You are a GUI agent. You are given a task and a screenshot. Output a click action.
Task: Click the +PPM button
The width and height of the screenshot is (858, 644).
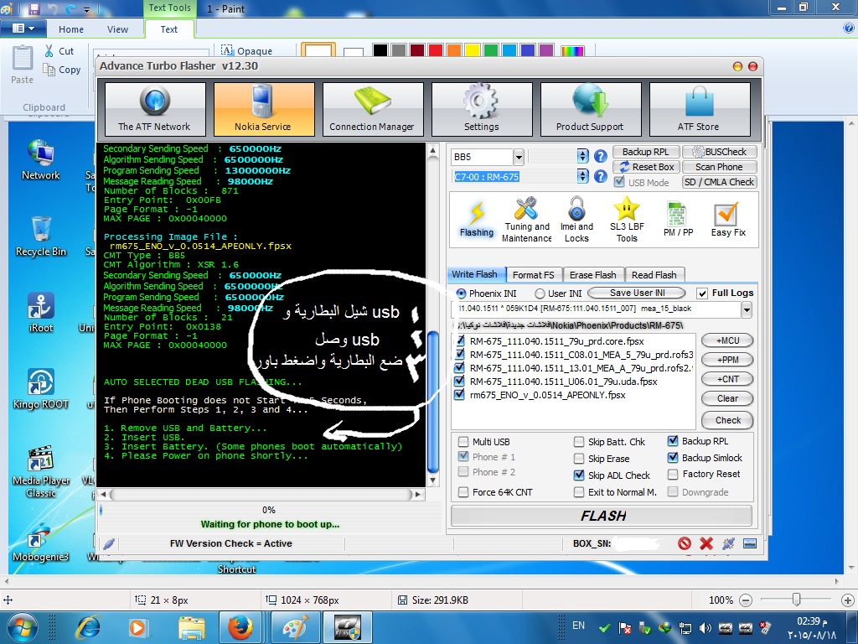pos(727,360)
